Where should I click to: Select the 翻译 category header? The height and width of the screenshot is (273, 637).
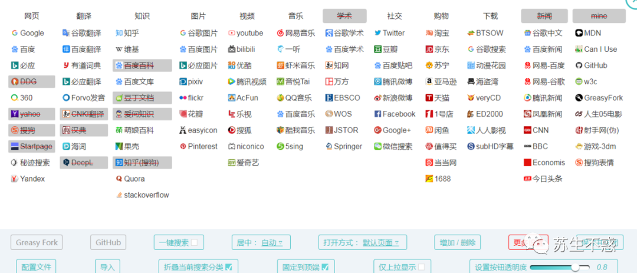click(x=84, y=17)
